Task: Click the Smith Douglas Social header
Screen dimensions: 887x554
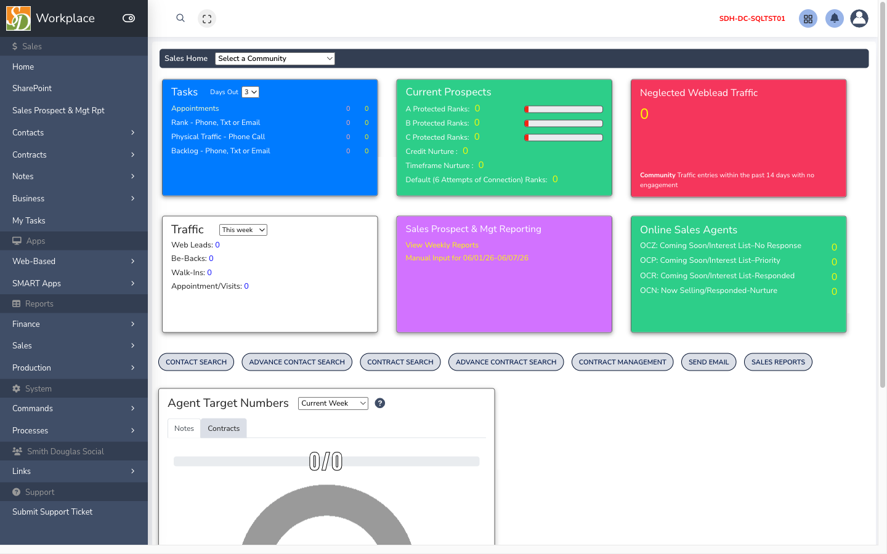Action: point(74,451)
